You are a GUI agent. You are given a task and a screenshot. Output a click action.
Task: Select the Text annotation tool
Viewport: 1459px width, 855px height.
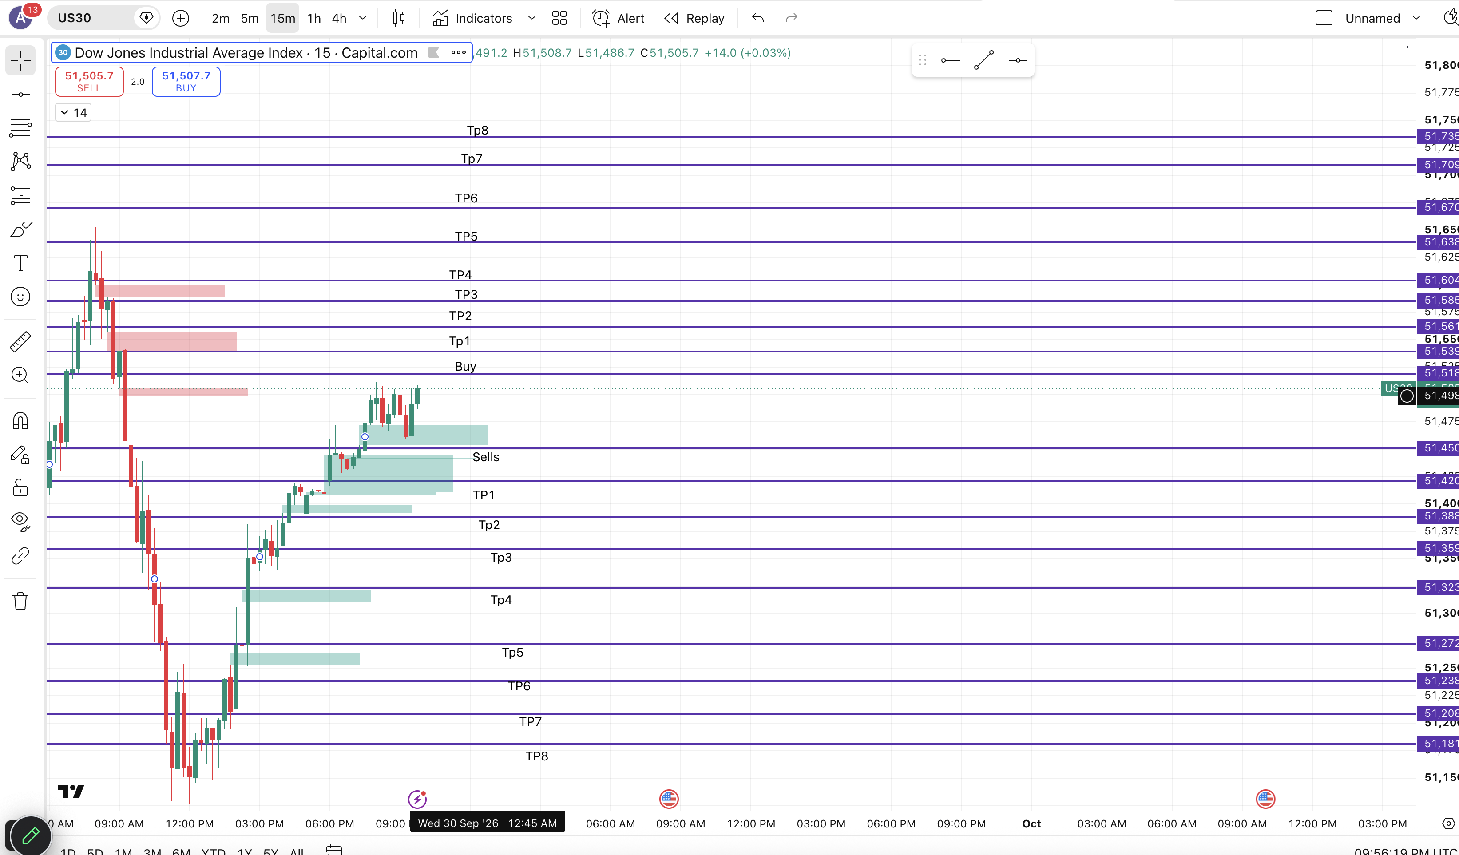click(20, 263)
